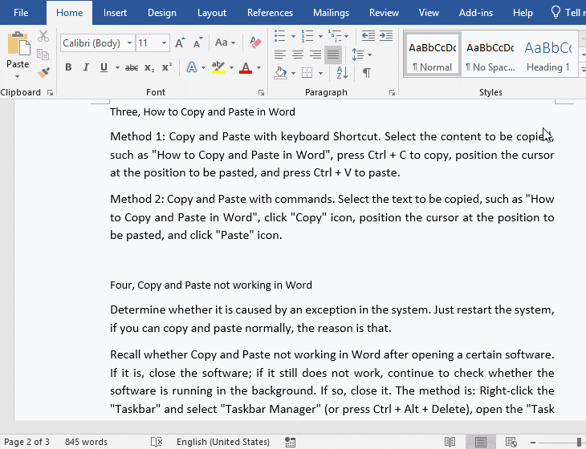Apply the Heading 1 style
Image resolution: width=586 pixels, height=449 pixels.
coord(548,55)
